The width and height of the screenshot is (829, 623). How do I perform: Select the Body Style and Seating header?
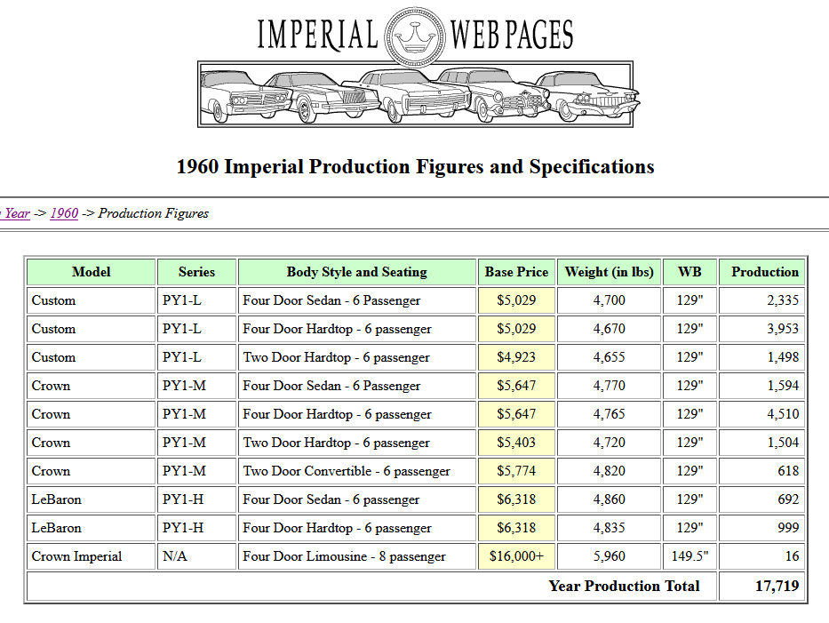(356, 272)
